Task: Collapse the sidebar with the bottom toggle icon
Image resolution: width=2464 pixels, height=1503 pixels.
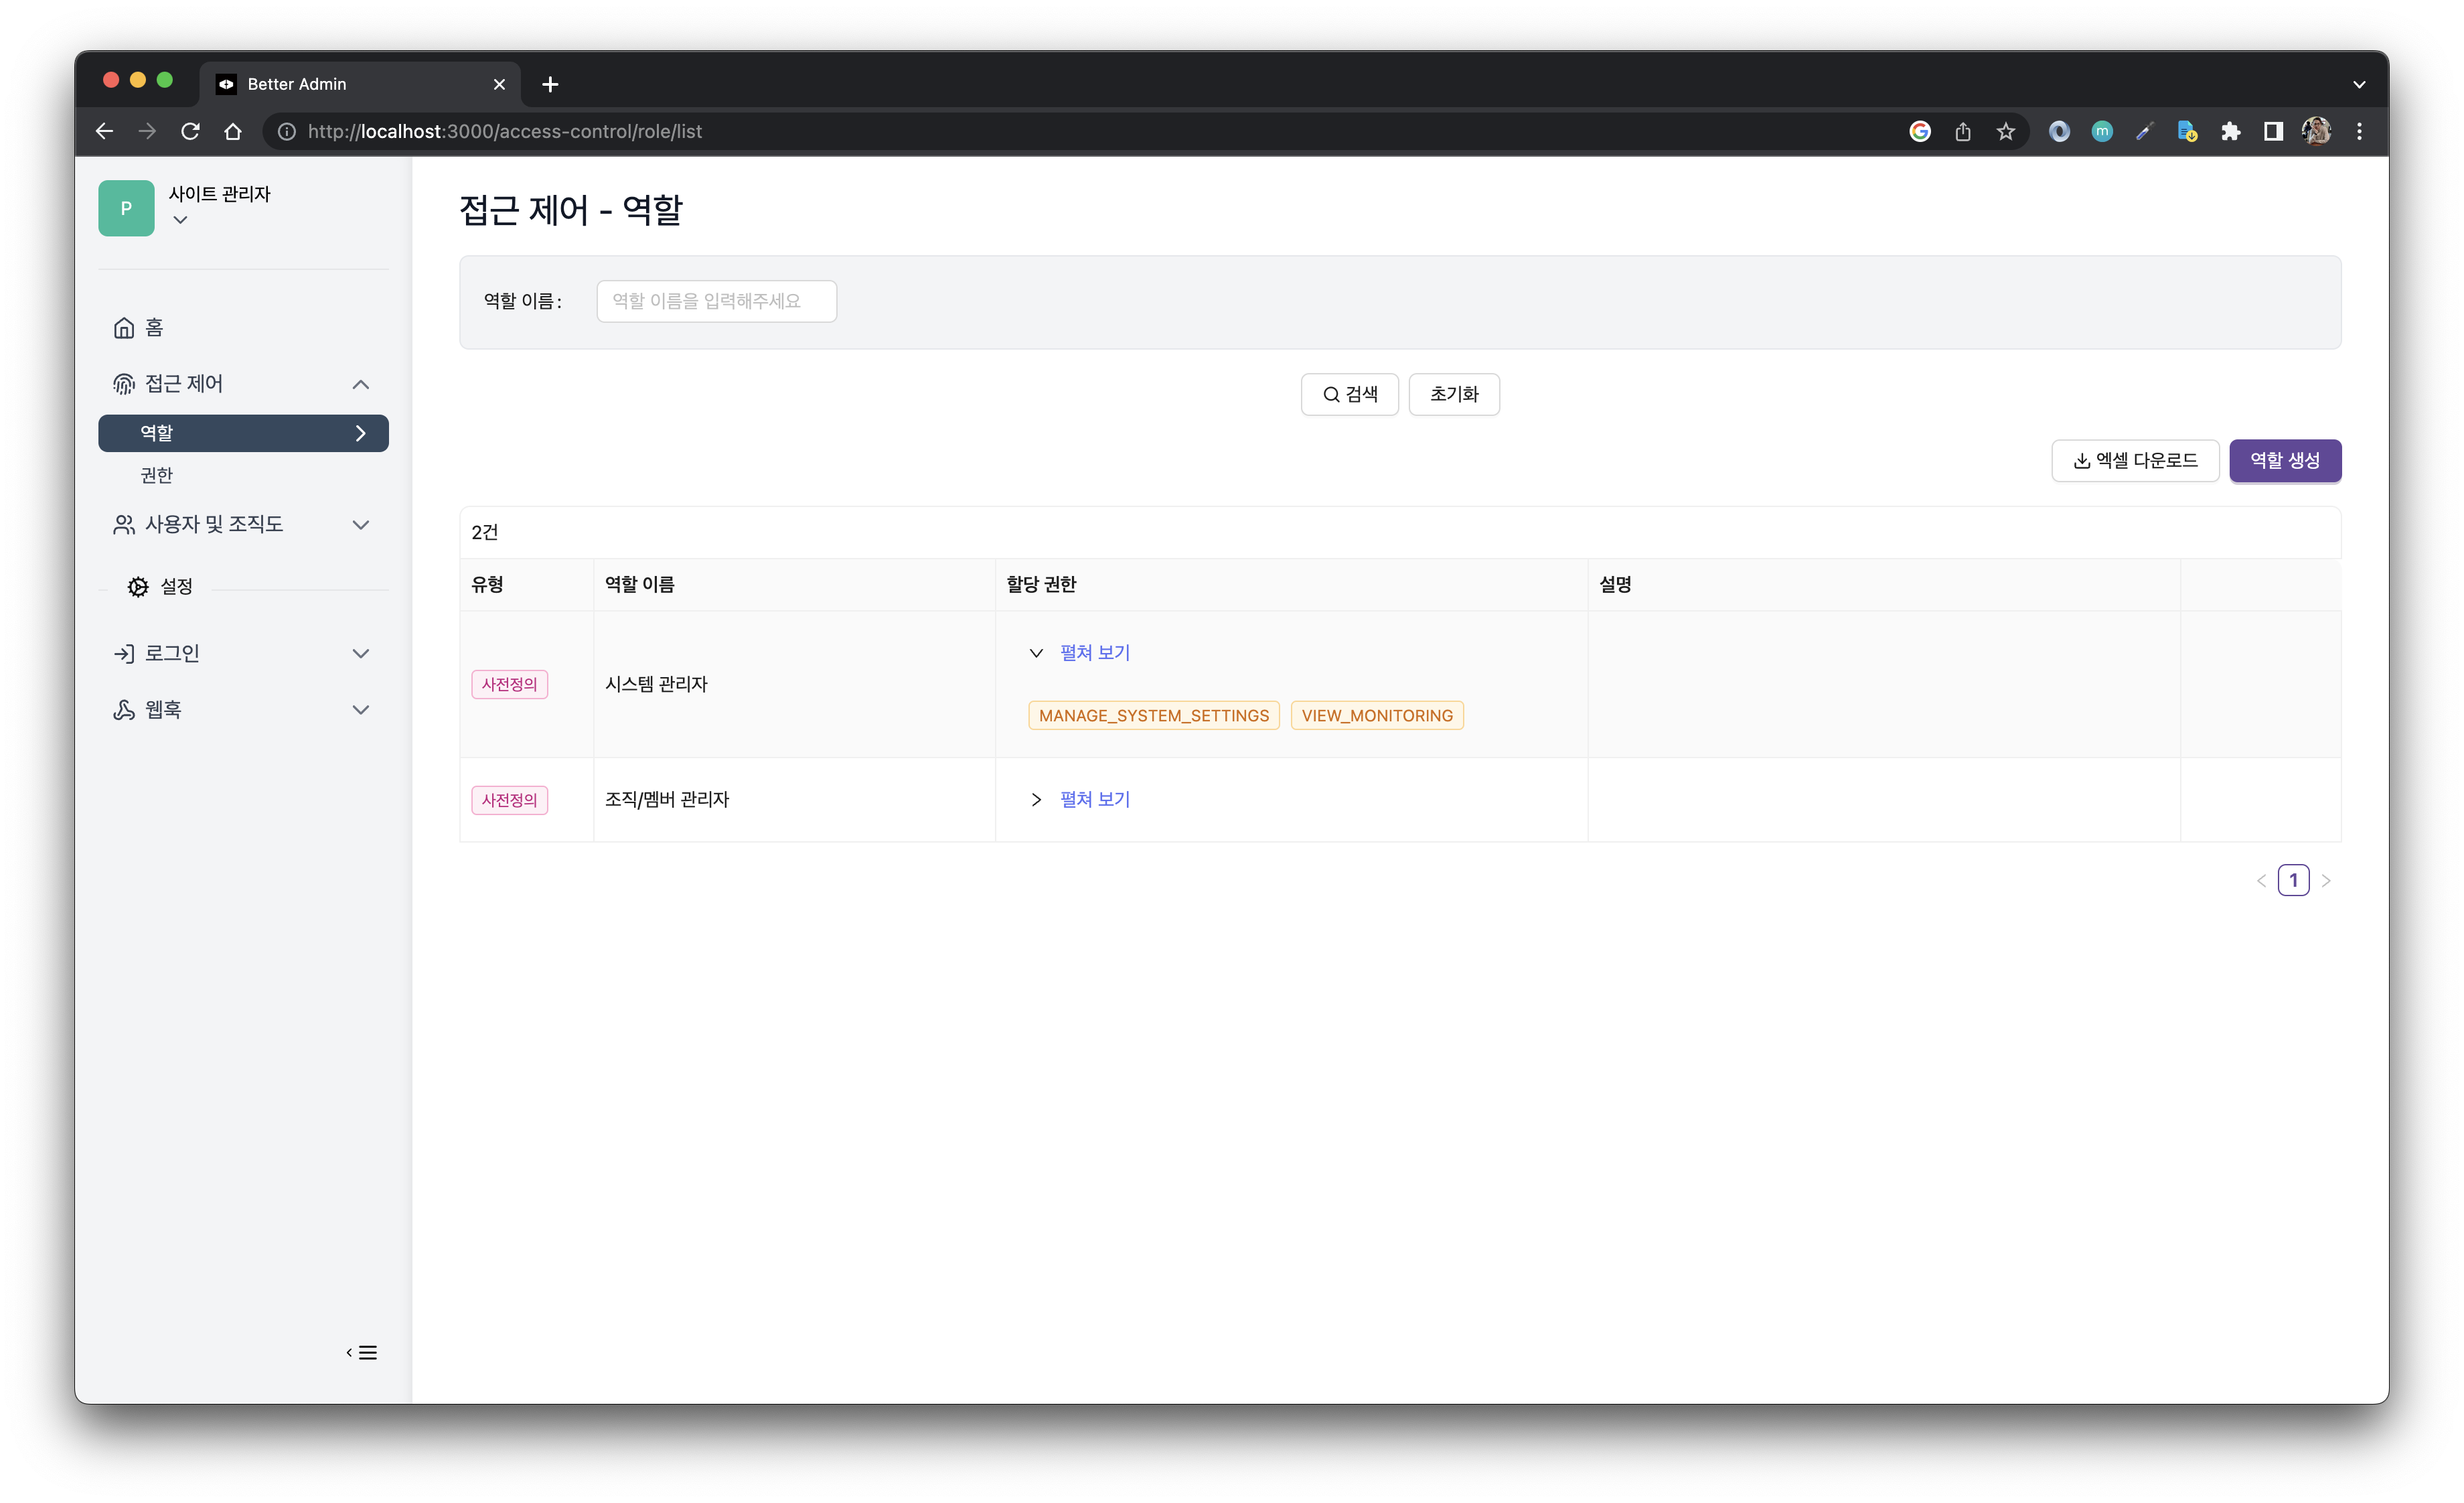Action: point(361,1352)
